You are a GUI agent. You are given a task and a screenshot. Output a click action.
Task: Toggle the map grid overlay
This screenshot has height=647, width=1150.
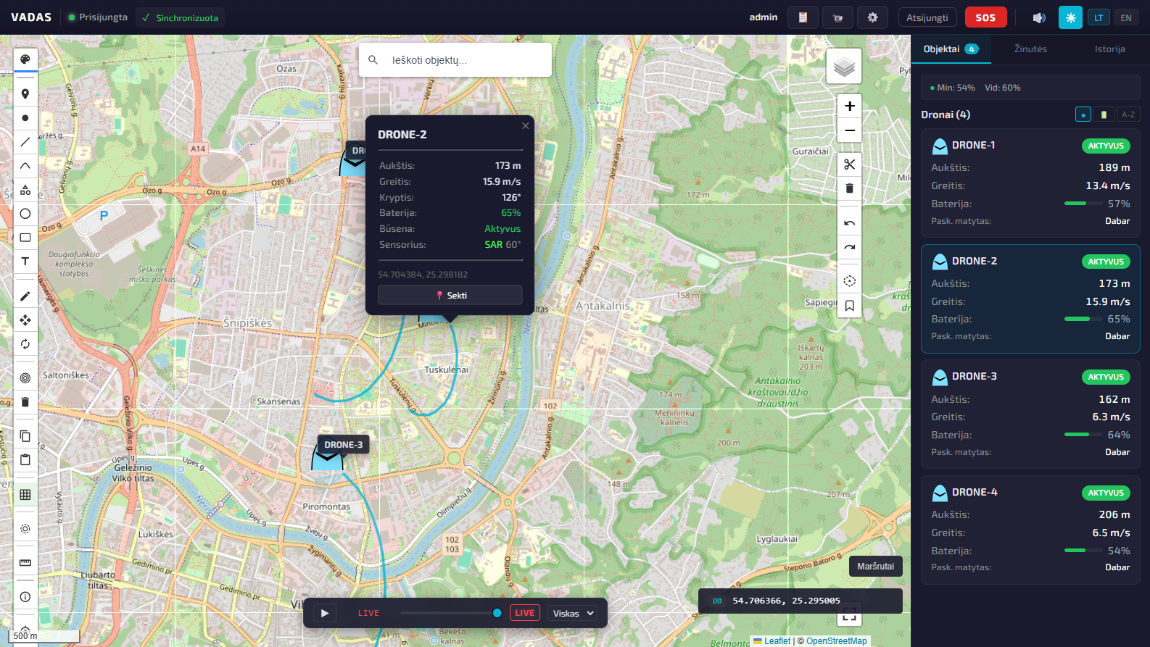[x=25, y=495]
